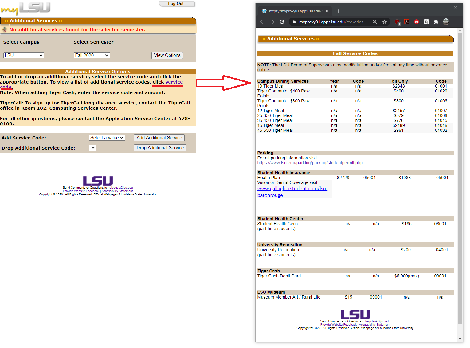
Task: Click the 'Additional Service Options' heading
Action: click(98, 72)
